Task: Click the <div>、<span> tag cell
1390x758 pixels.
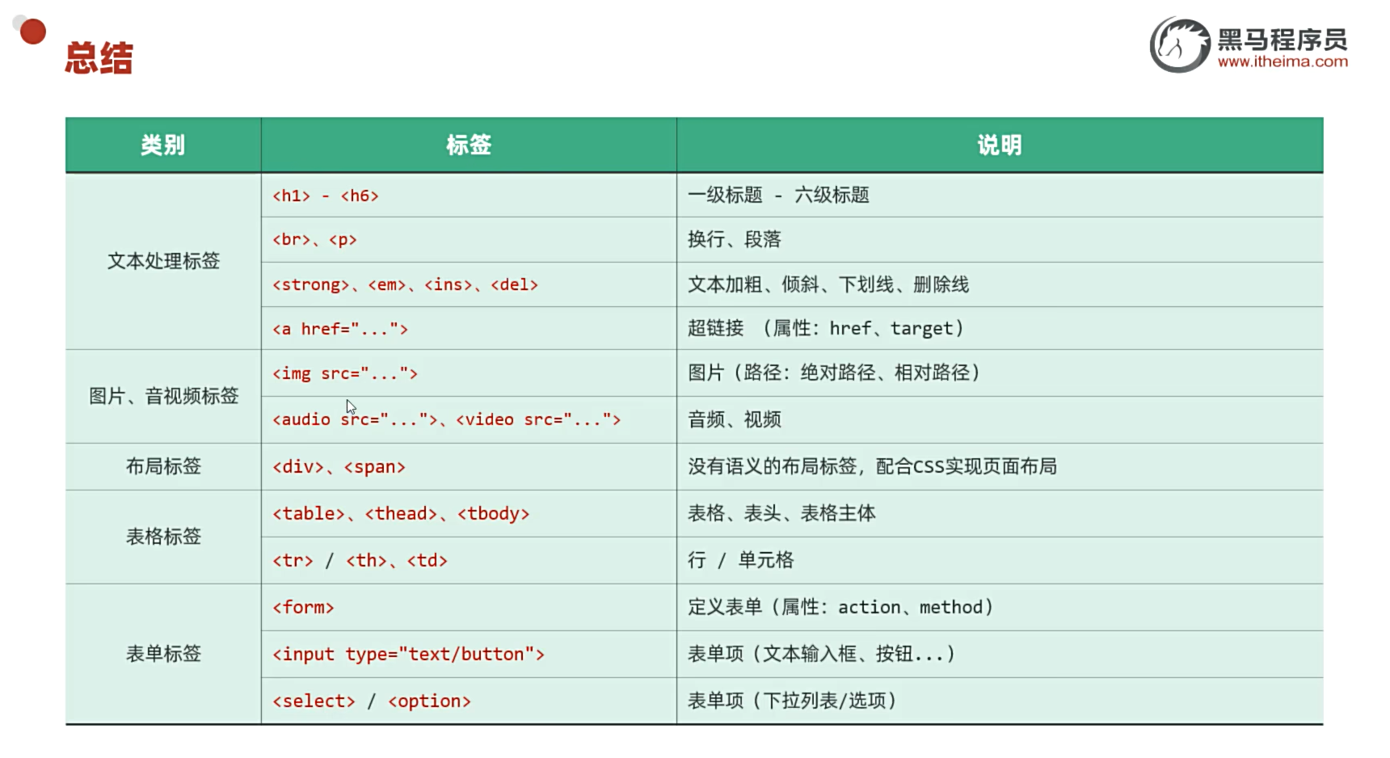Action: (469, 466)
